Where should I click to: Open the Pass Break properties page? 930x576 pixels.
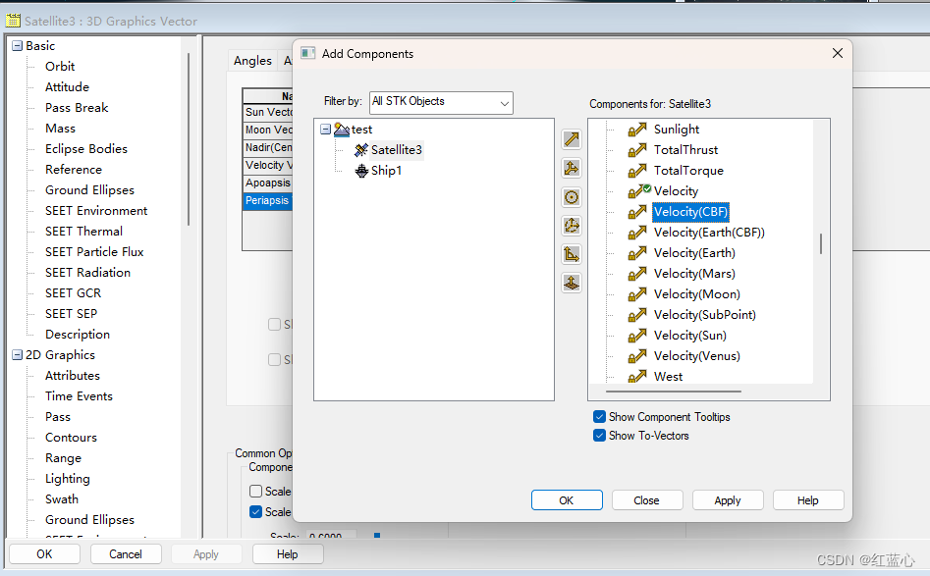coord(77,108)
